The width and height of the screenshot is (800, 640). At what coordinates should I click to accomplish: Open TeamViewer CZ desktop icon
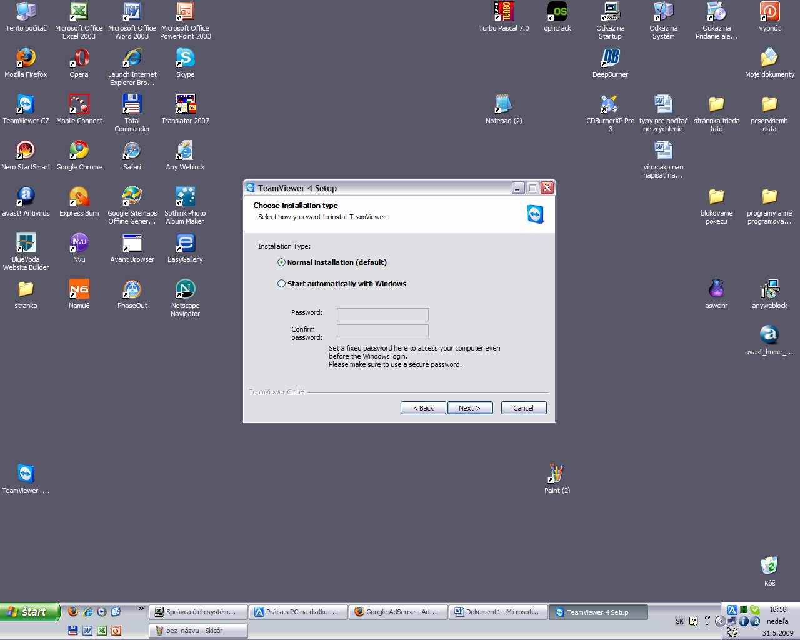pyautogui.click(x=26, y=104)
